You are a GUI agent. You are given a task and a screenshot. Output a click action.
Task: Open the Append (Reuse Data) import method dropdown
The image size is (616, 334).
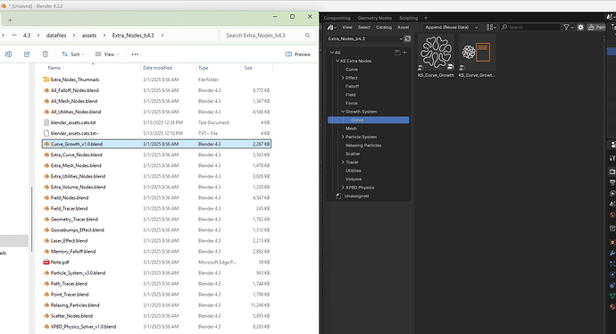point(452,27)
